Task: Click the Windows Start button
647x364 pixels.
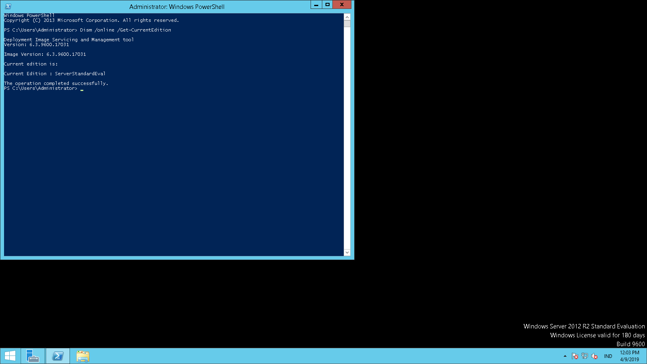Action: (x=10, y=356)
